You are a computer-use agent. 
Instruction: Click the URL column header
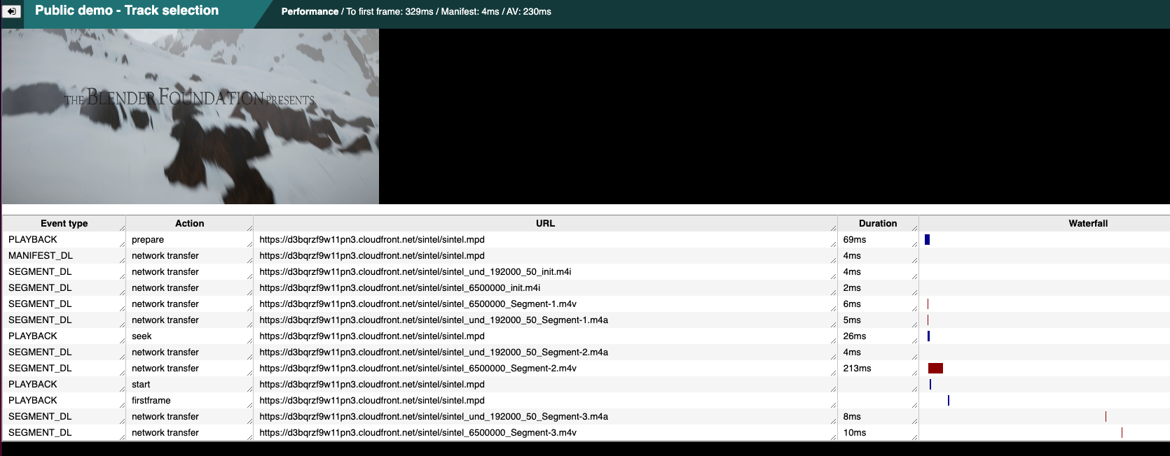tap(545, 224)
